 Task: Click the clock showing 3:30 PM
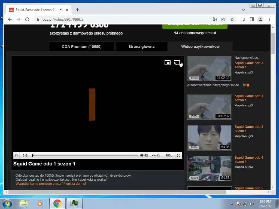coord(265,204)
